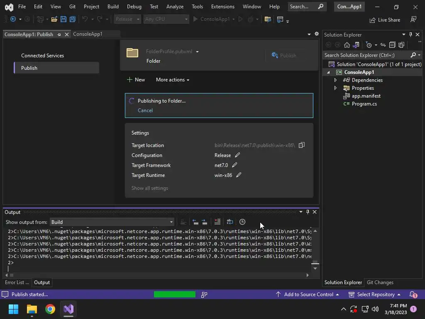The height and width of the screenshot is (319, 425).
Task: Cancel the Publishing to Folder operation
Action: coord(145,110)
